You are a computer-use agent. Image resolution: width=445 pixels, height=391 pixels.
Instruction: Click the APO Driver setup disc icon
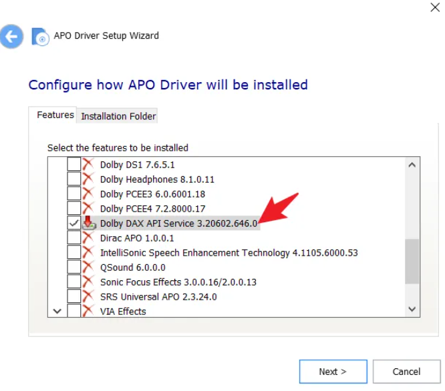pyautogui.click(x=40, y=37)
